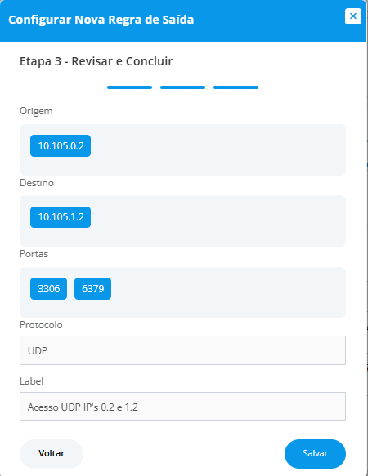
Task: Select the third step progress bar
Action: [236, 87]
